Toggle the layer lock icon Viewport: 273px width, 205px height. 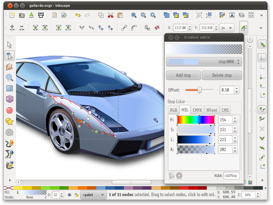tap(76, 195)
